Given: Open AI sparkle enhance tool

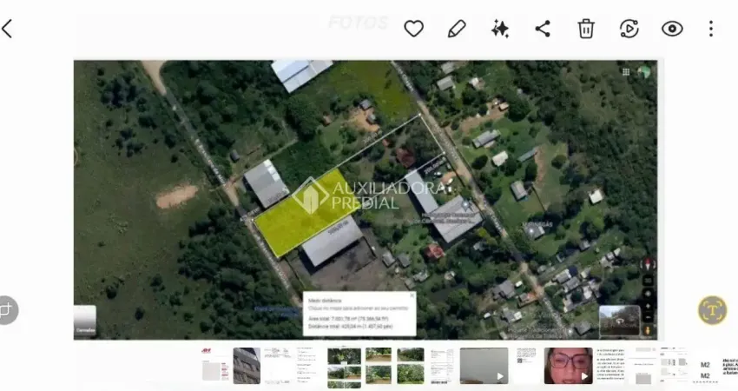Looking at the screenshot, I should coord(500,29).
